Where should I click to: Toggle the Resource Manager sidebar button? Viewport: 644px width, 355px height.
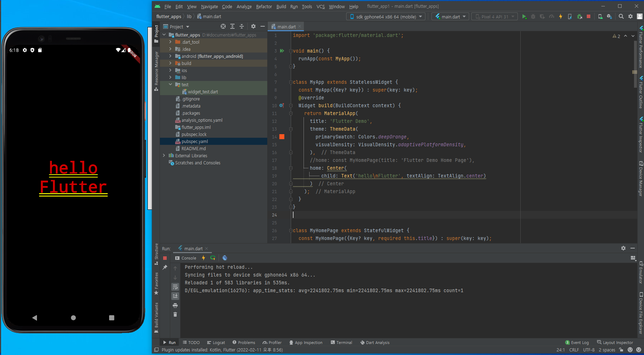click(x=156, y=71)
